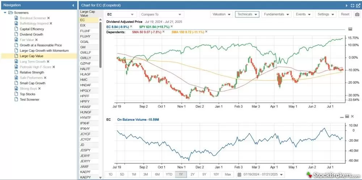Switch chart range to 10Y
This screenshot has width=362, height=180.
(216, 175)
